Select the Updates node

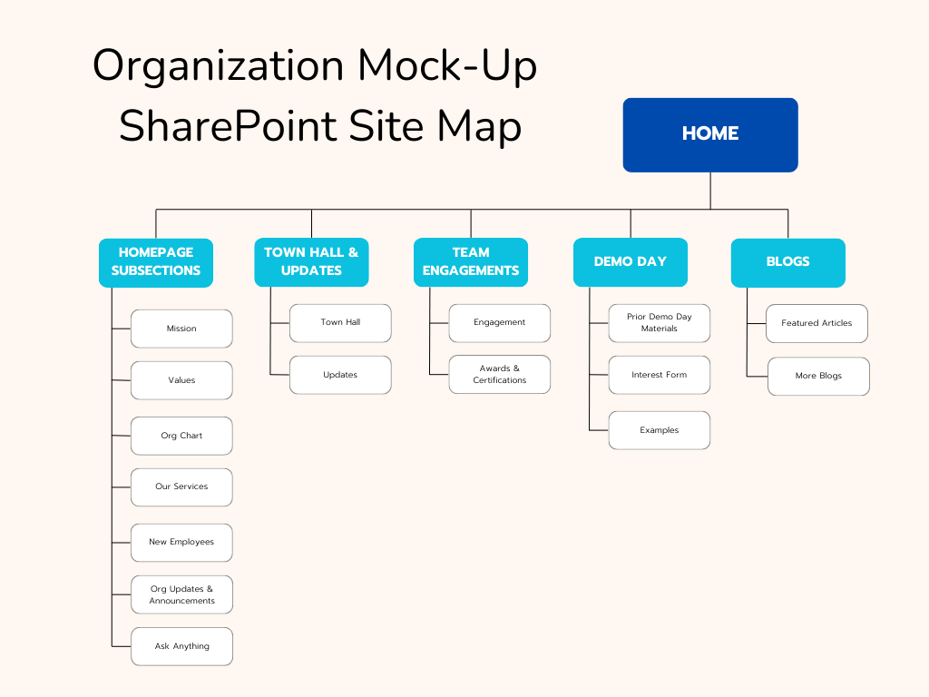pos(340,375)
